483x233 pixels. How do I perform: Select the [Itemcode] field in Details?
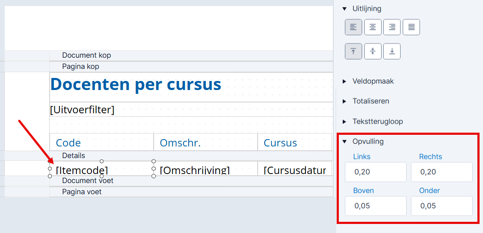[x=102, y=169]
